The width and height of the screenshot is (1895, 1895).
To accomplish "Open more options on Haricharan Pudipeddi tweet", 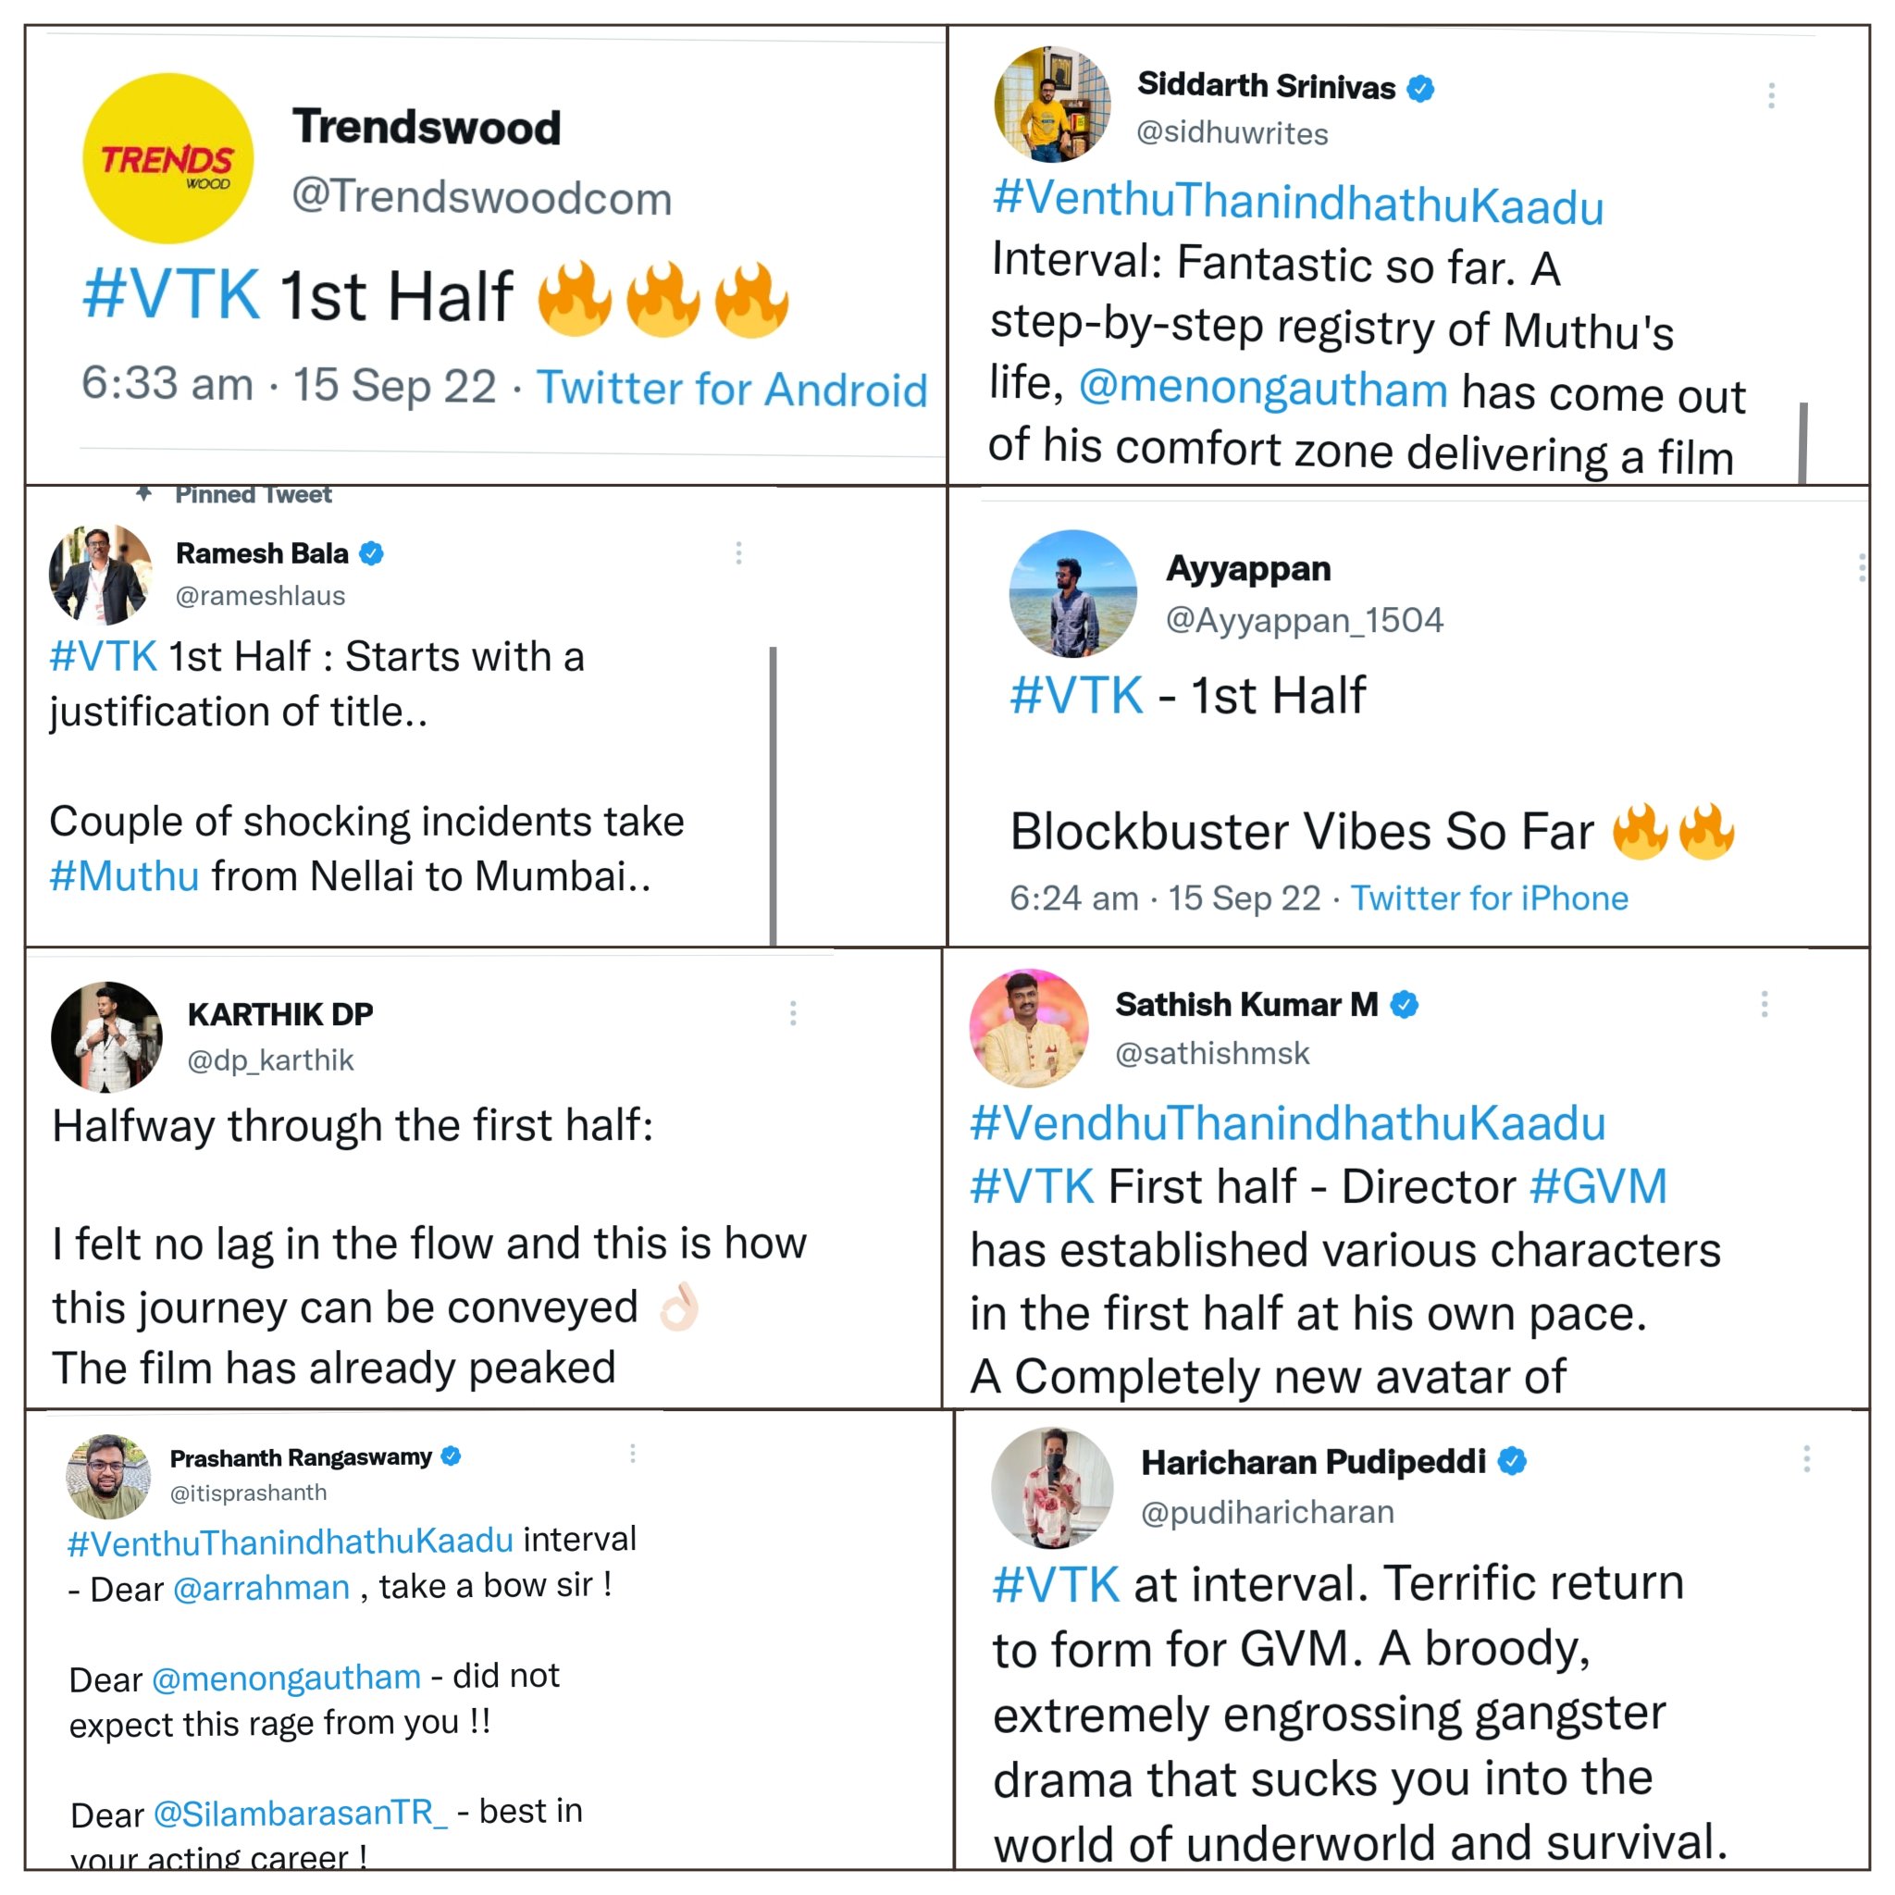I will pos(1806,1458).
